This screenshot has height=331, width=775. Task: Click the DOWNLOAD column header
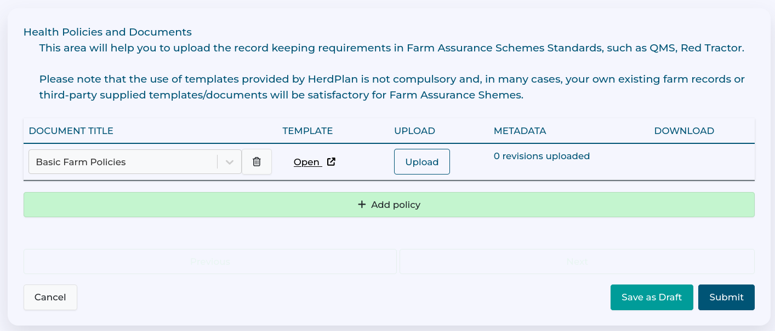click(684, 131)
